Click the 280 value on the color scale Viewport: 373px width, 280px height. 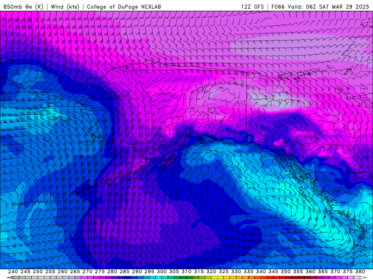[x=112, y=272]
